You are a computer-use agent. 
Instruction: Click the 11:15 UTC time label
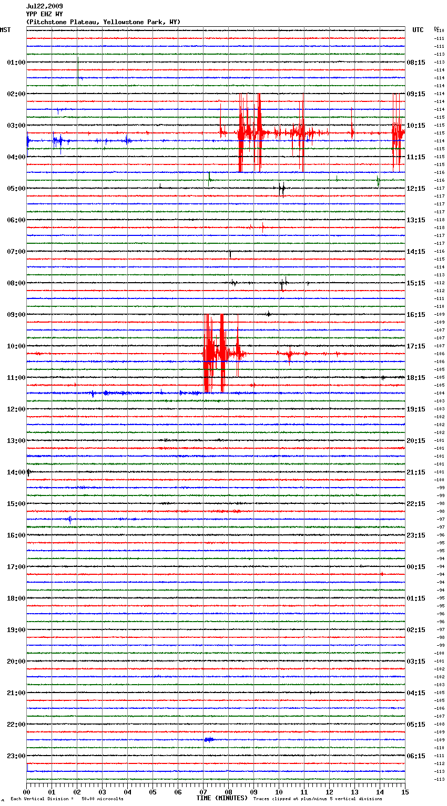[x=416, y=157]
